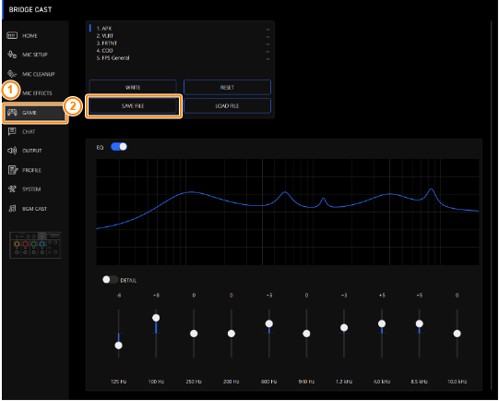Adjust the 4.0 kHz gain slider

[x=382, y=323]
